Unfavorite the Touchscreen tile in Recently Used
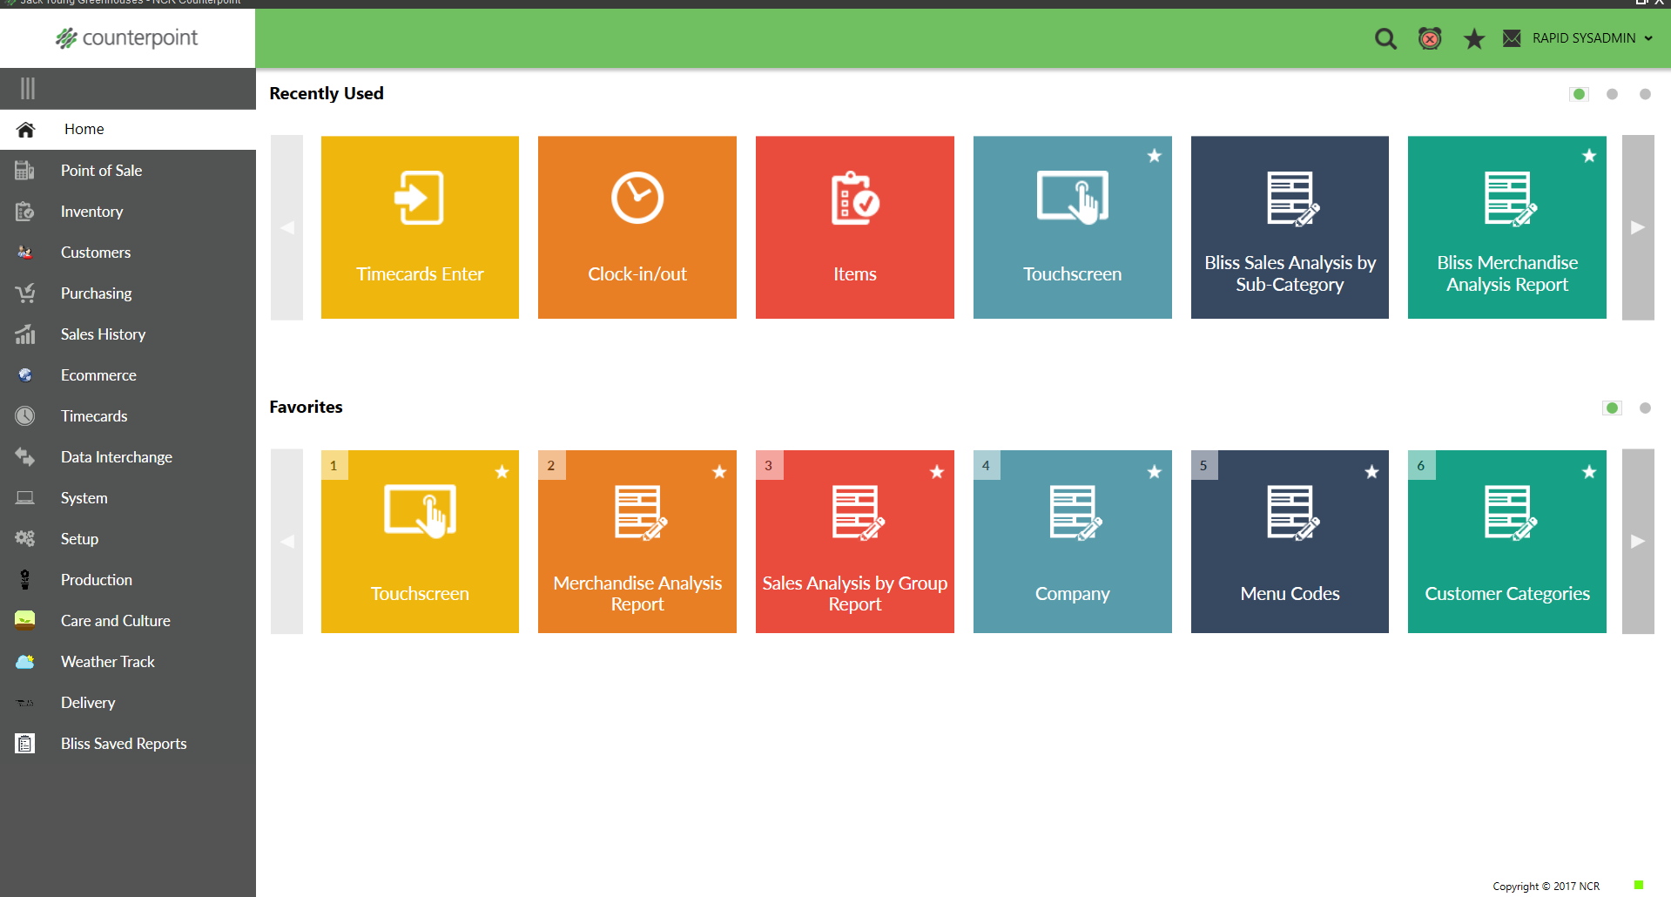 1155,156
